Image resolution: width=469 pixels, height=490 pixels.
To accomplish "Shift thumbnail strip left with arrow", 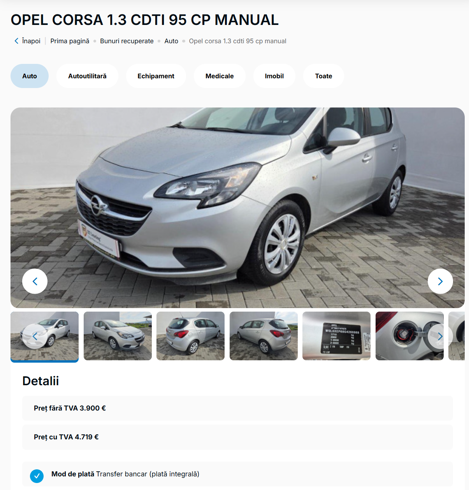I will (x=35, y=336).
